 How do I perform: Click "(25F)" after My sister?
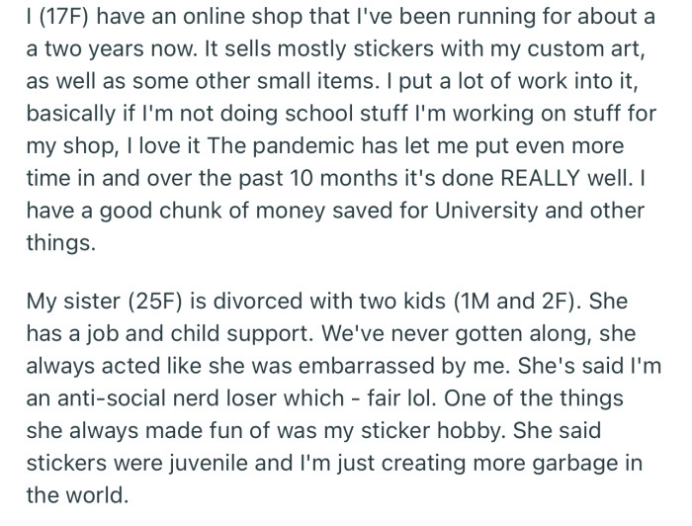click(x=155, y=302)
